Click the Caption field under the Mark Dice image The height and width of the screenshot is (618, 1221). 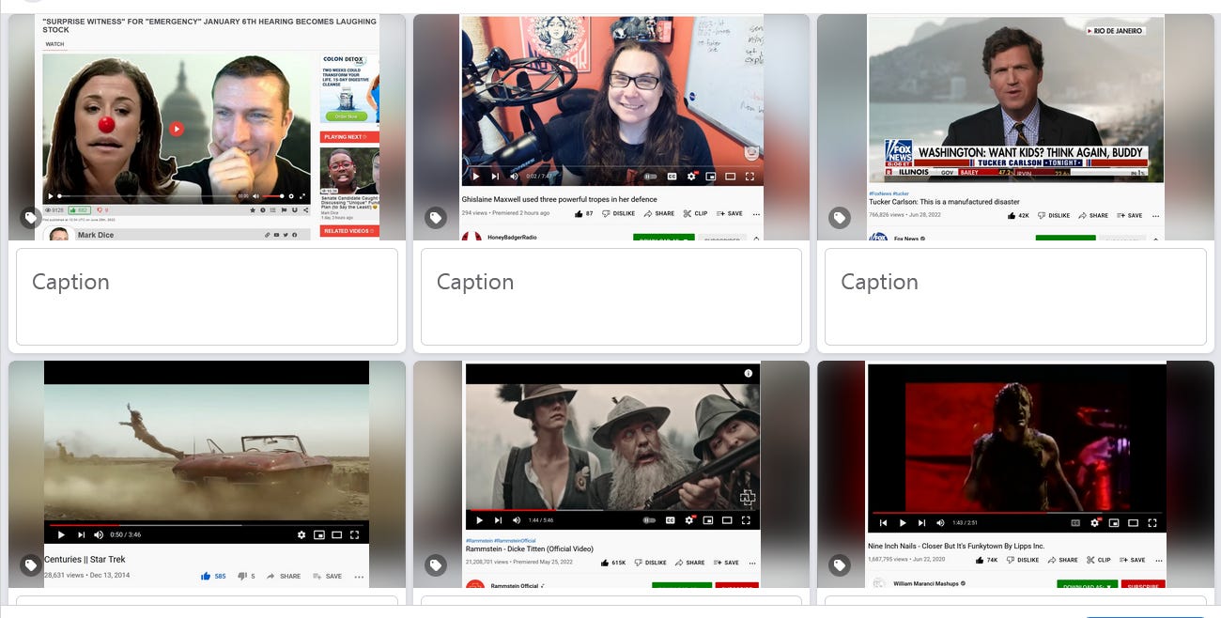(x=207, y=297)
